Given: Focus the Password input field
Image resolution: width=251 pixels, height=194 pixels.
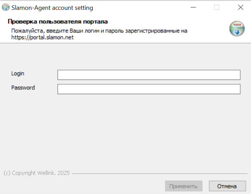Looking at the screenshot, I should click(149, 89).
